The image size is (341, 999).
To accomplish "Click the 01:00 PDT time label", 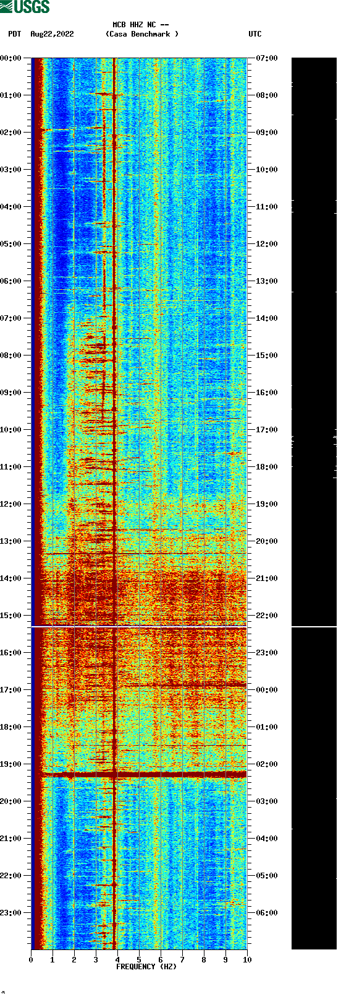I will [x=11, y=95].
